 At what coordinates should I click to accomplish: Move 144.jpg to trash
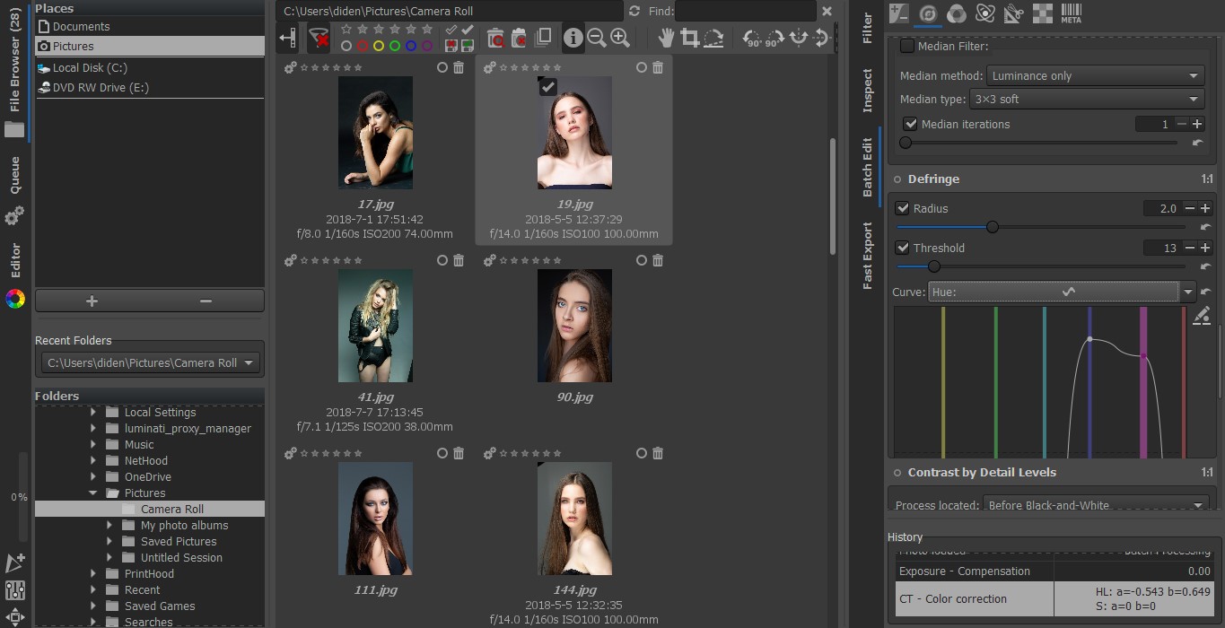click(658, 453)
